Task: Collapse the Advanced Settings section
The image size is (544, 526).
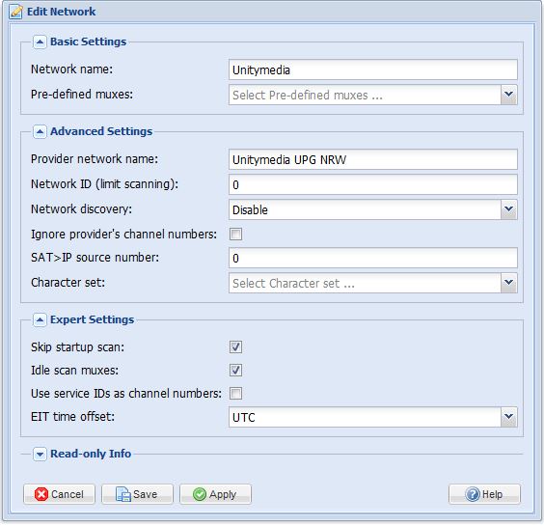Action: click(x=40, y=131)
